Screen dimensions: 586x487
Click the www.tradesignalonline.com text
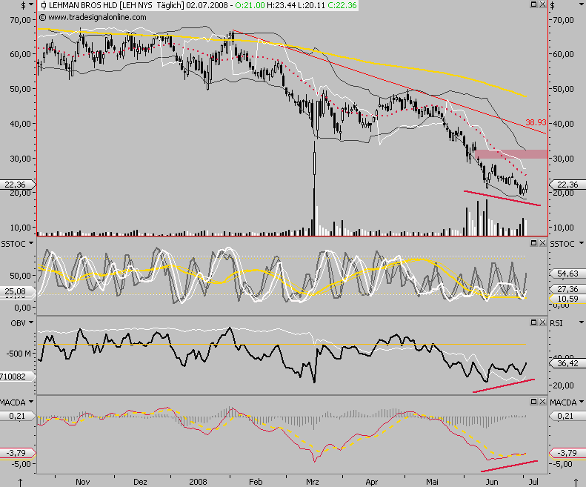point(97,17)
